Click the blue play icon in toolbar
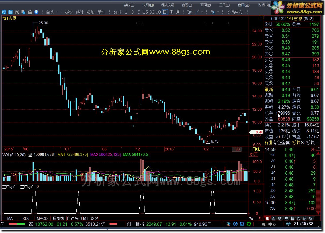 (36, 12)
